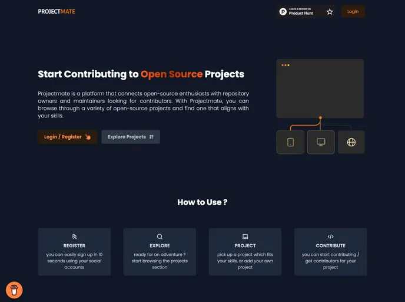Image resolution: width=405 pixels, height=302 pixels.
Task: Open Explore Projects
Action: tap(131, 137)
